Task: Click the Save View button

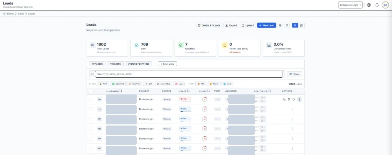Action: 167,64
